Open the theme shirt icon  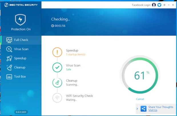(x=159, y=5)
